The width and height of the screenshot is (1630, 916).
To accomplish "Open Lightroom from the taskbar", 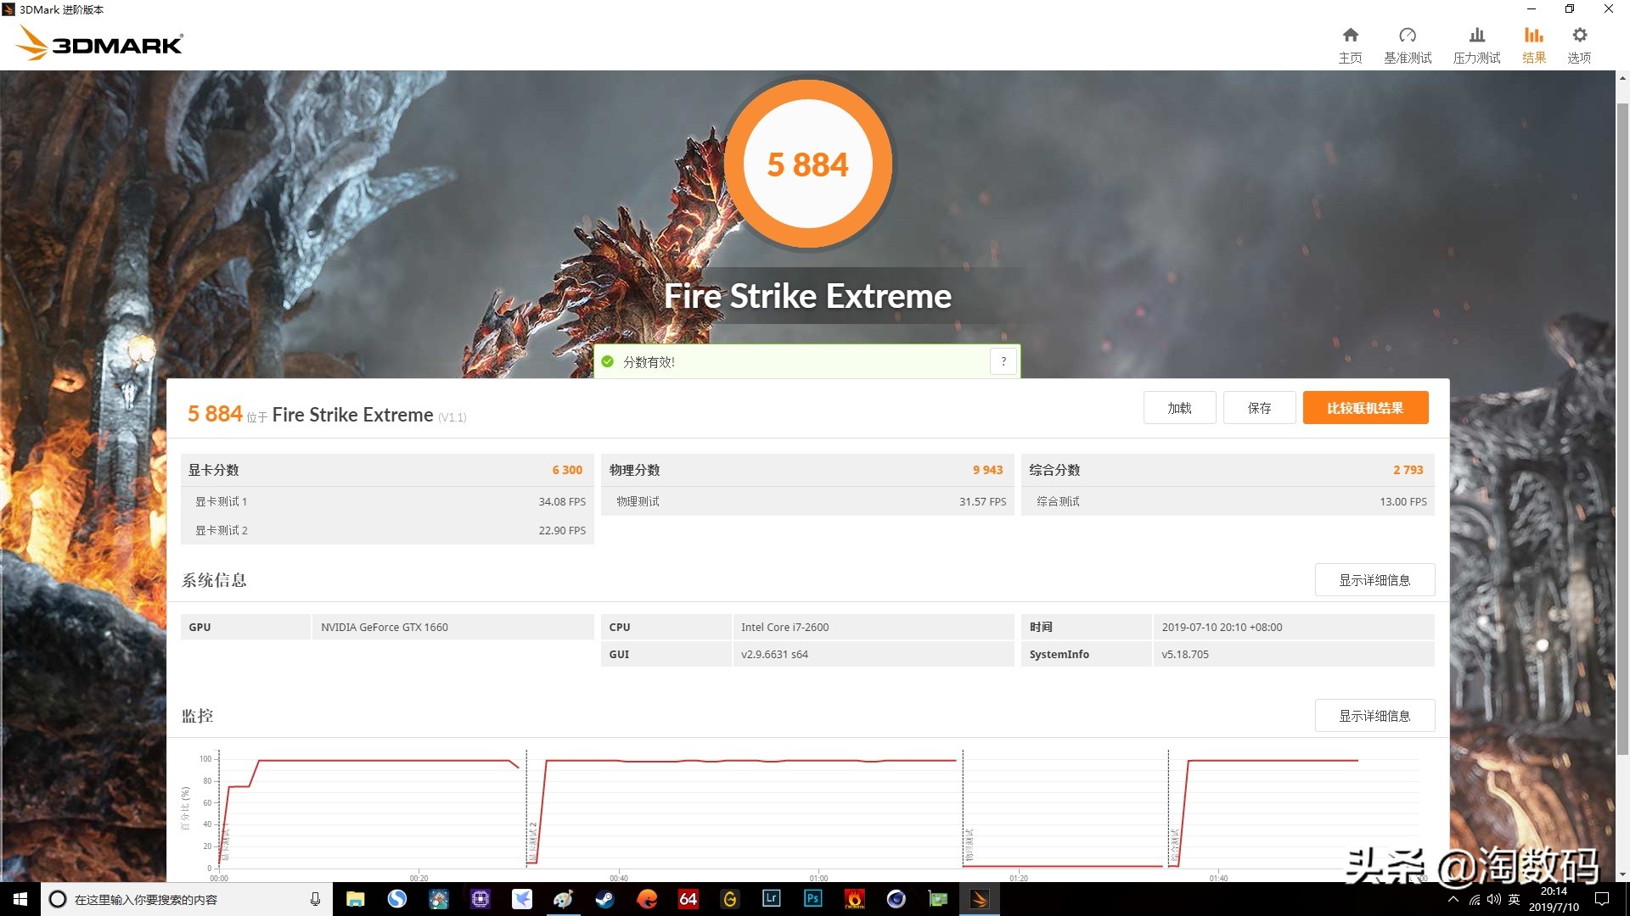I will click(x=771, y=899).
